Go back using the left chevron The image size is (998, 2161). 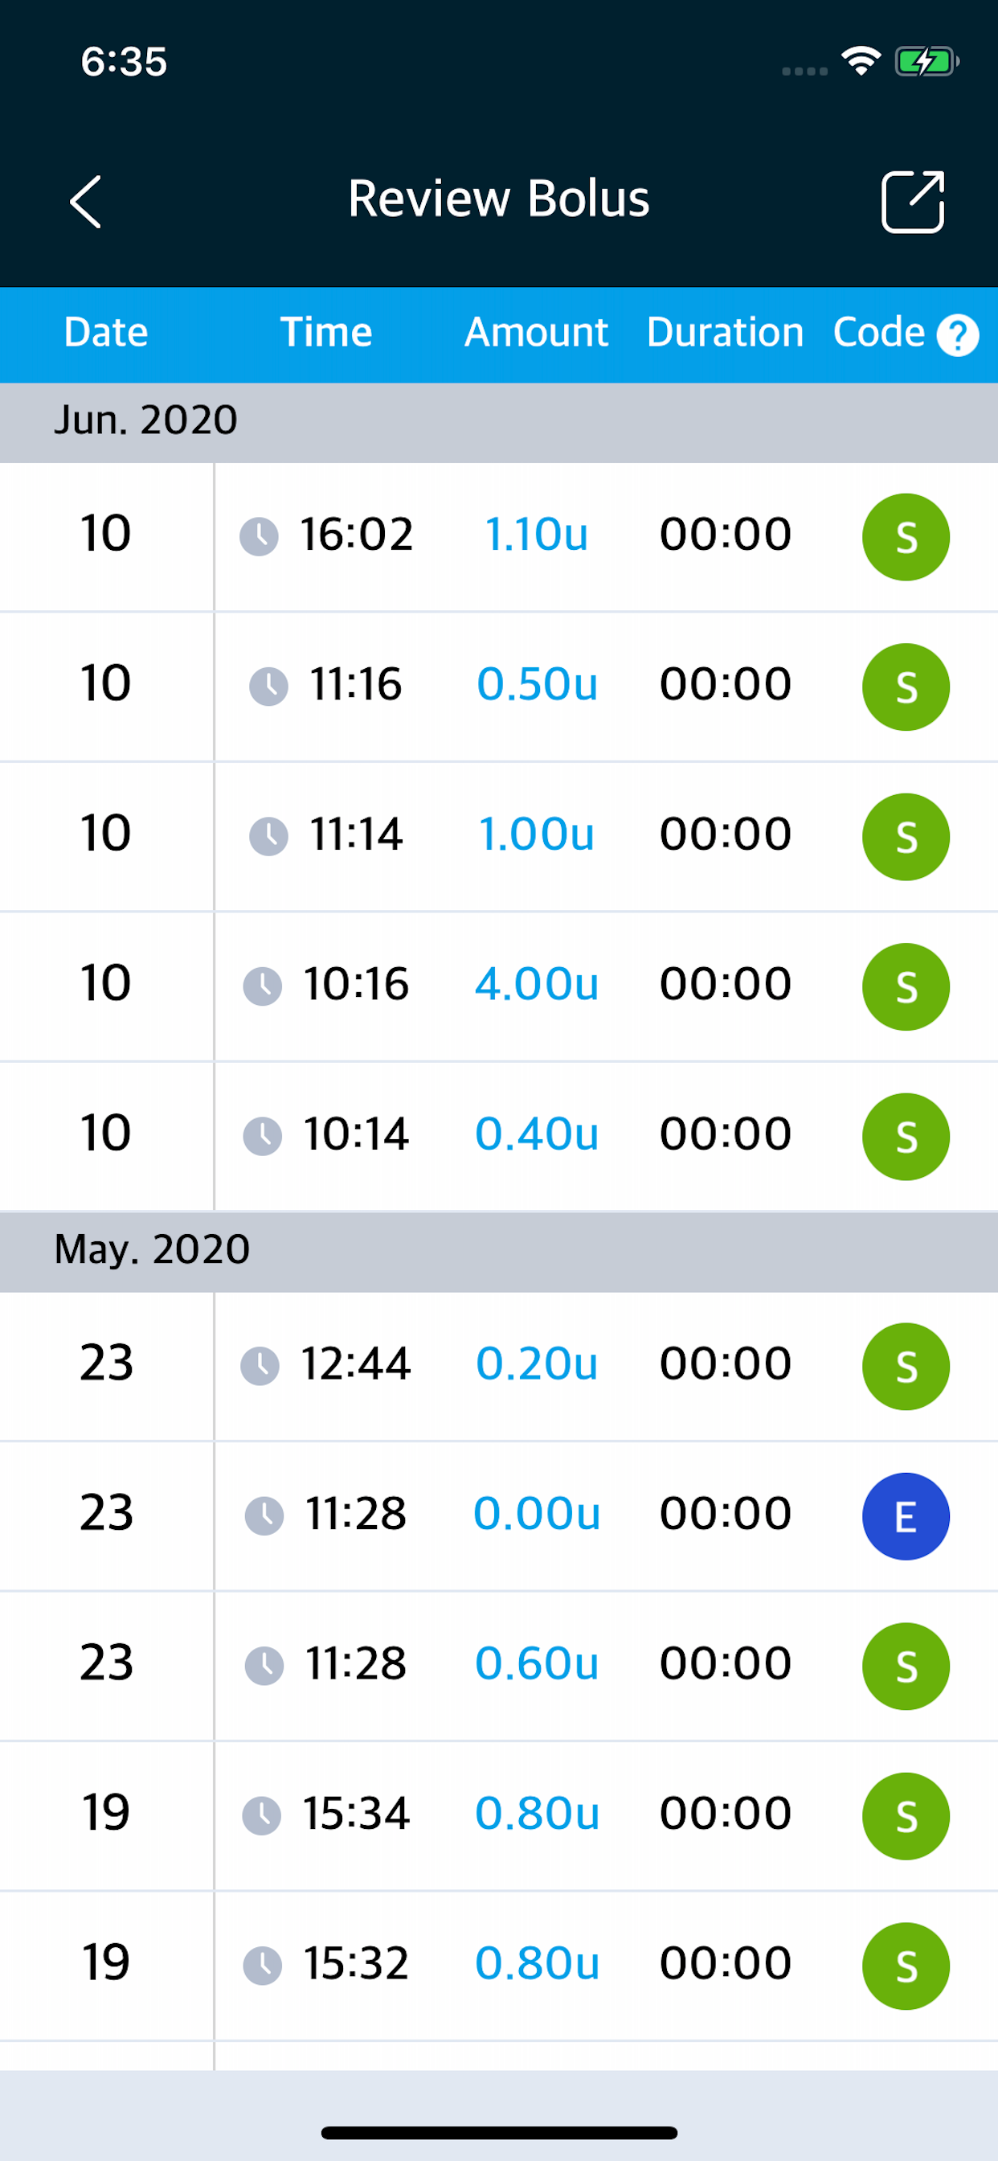click(85, 201)
